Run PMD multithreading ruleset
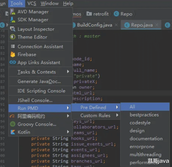This screenshot has height=167, width=172. (x=145, y=155)
